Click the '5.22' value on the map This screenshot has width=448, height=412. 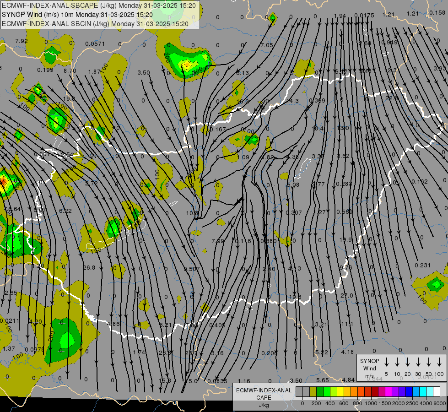coord(321,352)
